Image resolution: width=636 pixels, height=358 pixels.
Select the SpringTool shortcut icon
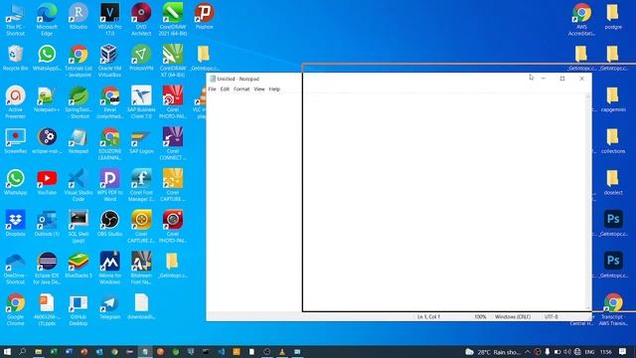[x=79, y=102]
